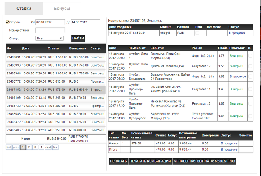Image resolution: width=261 pixels, height=176 pixels.
Task: Toggle the Paid checkbox for cheg46
Action: pos(197,33)
